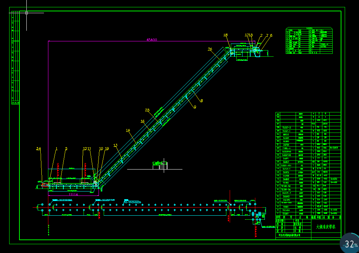The width and height of the screenshot is (359, 253).
Task: Select the N=22KW remark in parts list
Action: (334, 148)
